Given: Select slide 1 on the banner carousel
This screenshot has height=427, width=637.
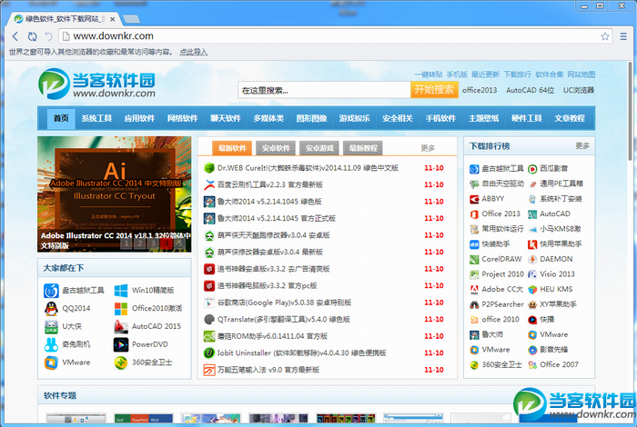Looking at the screenshot, I should pyautogui.click(x=126, y=243).
